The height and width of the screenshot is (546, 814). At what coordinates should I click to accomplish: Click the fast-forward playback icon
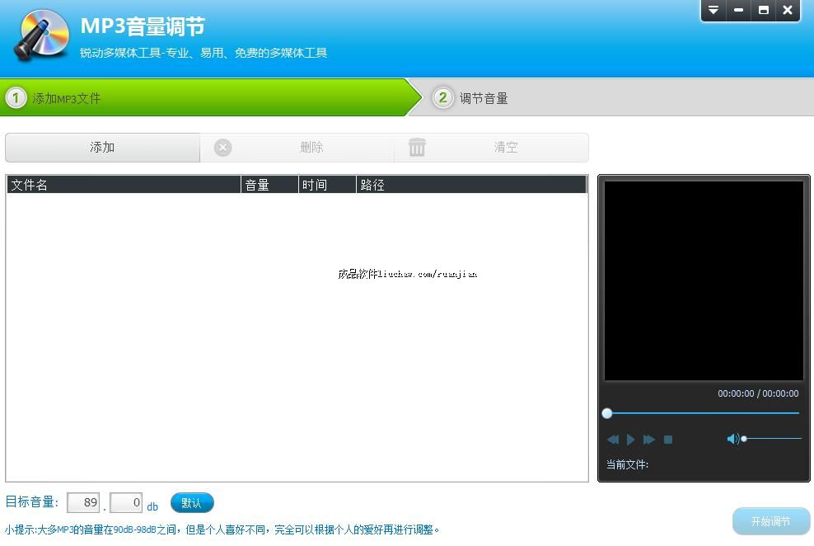coord(649,440)
